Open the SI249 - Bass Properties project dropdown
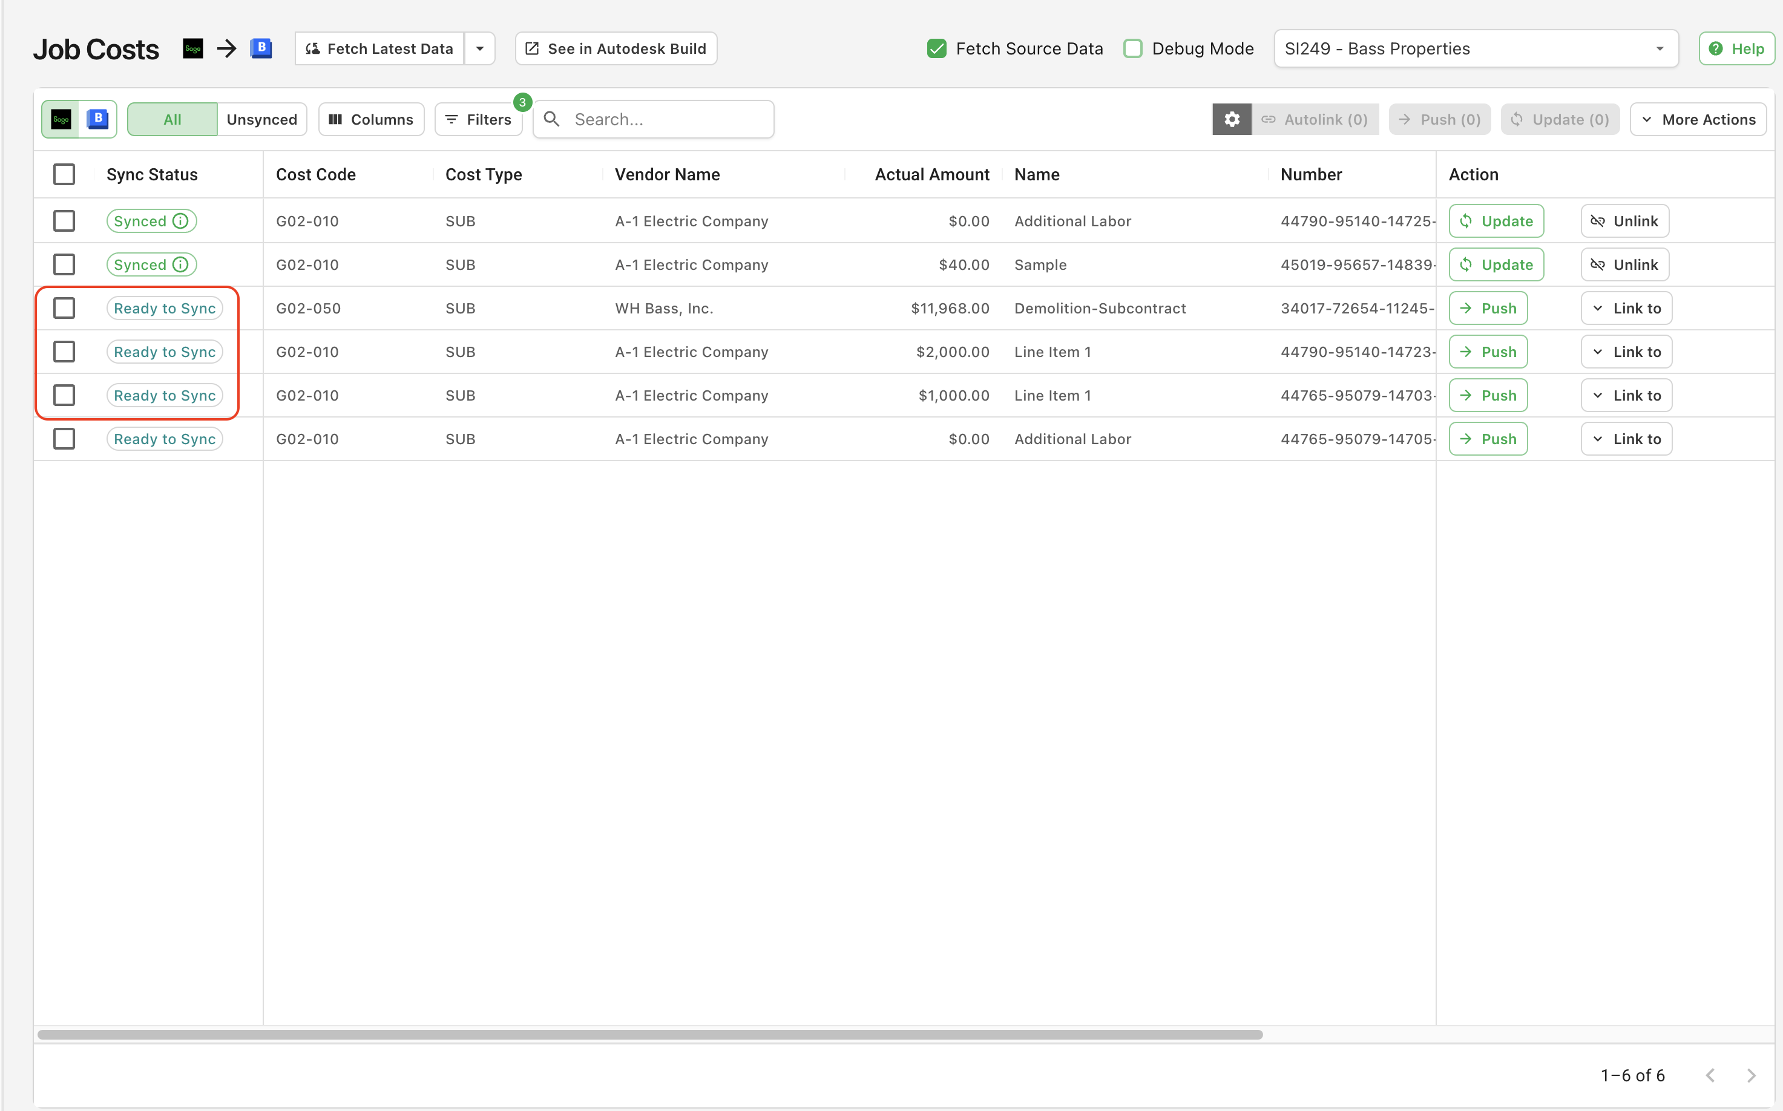 click(1475, 48)
